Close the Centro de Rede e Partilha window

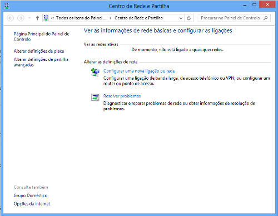pyautogui.click(x=267, y=4)
